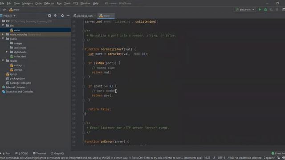The height and width of the screenshot is (160, 285).
Task: Click the LF line separator in status bar
Action: coord(214,158)
